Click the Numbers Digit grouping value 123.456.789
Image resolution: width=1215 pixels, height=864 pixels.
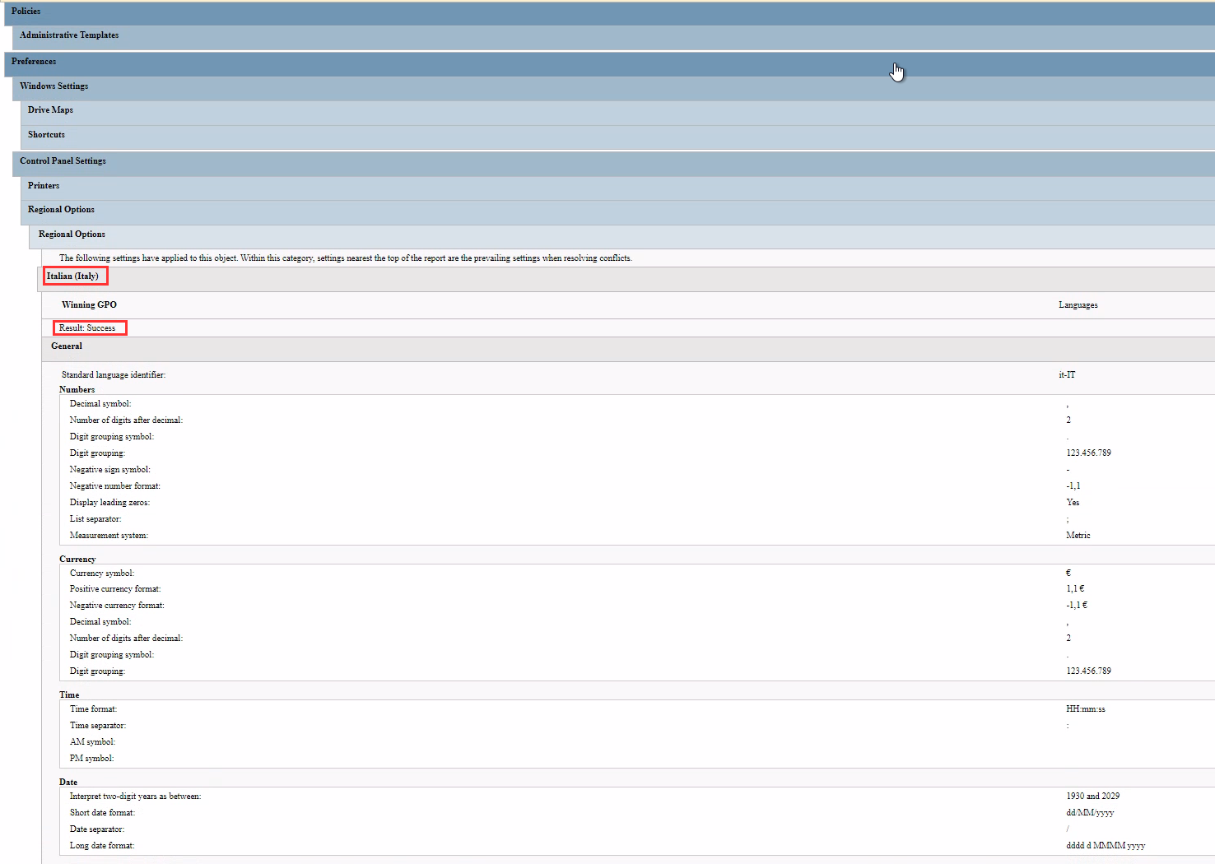coord(1088,453)
